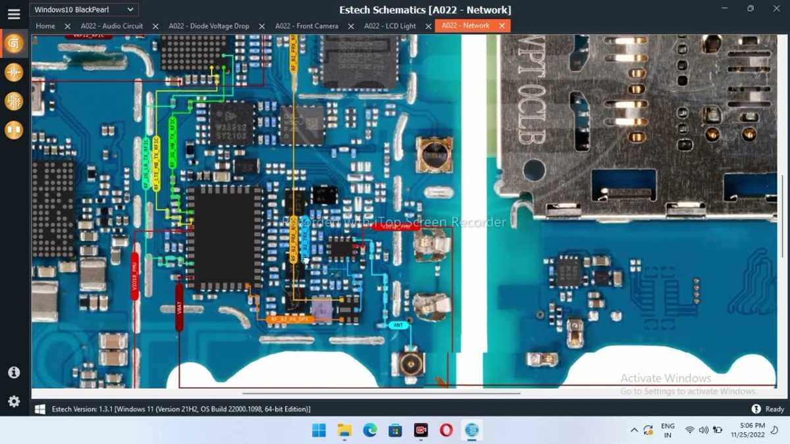This screenshot has width=790, height=444.
Task: Click the Ready status alert icon
Action: (x=756, y=409)
